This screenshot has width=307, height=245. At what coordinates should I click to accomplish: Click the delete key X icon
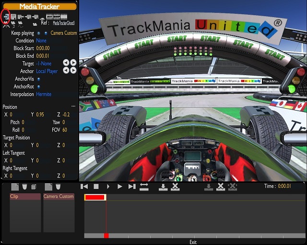pos(221,187)
